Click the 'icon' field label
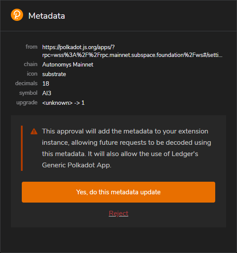 tap(32, 74)
